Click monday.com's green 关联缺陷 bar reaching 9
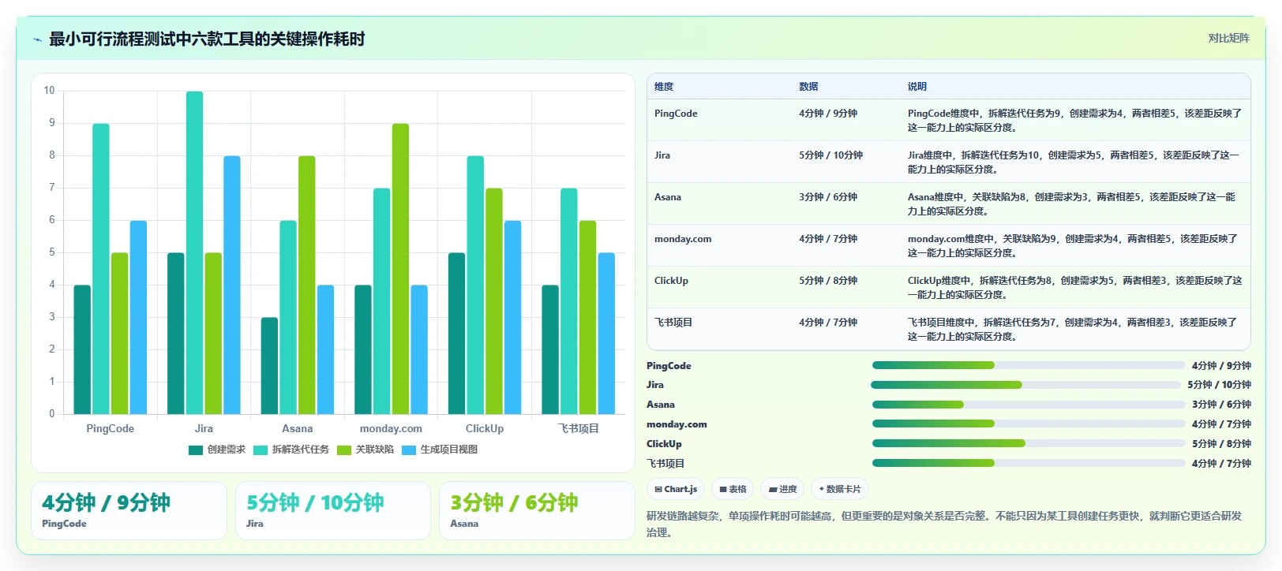 coord(400,269)
